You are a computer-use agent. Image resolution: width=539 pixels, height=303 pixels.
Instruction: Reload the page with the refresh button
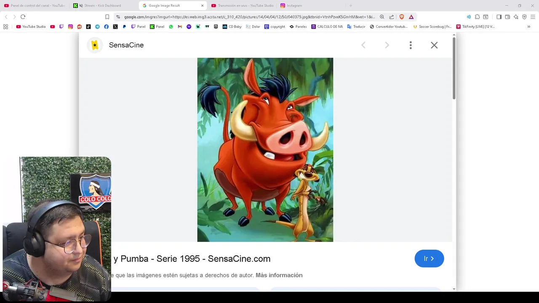tap(23, 17)
